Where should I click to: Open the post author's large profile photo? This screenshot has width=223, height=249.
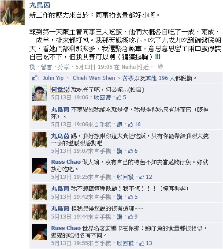pos(12,12)
